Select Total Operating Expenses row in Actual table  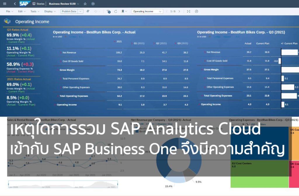tap(74, 96)
